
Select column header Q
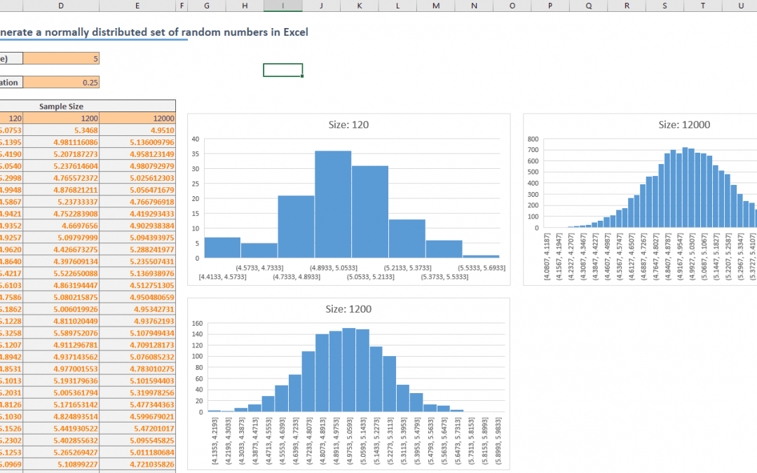click(589, 6)
